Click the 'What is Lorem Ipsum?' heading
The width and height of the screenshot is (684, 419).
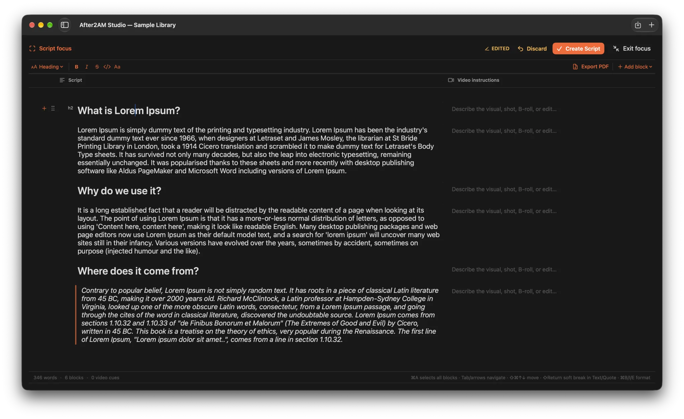point(129,111)
